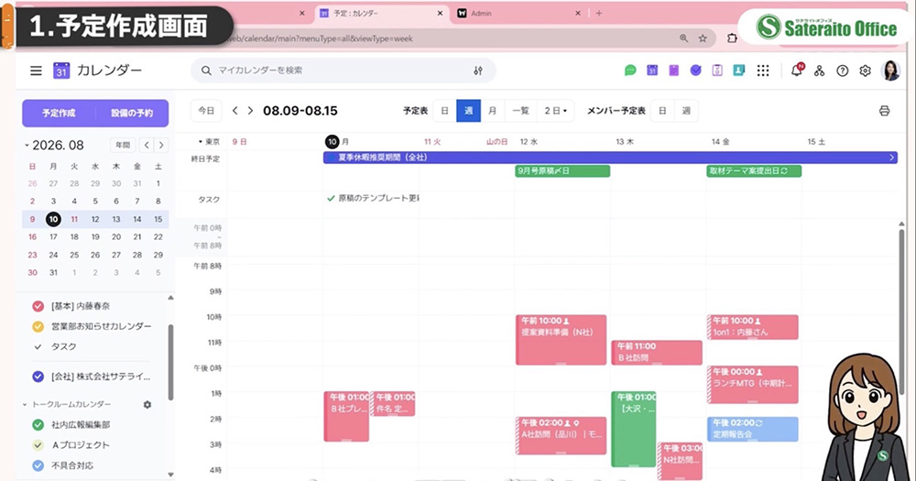Open the 2日 view dropdown
Screen dimensions: 916x481
click(555, 111)
